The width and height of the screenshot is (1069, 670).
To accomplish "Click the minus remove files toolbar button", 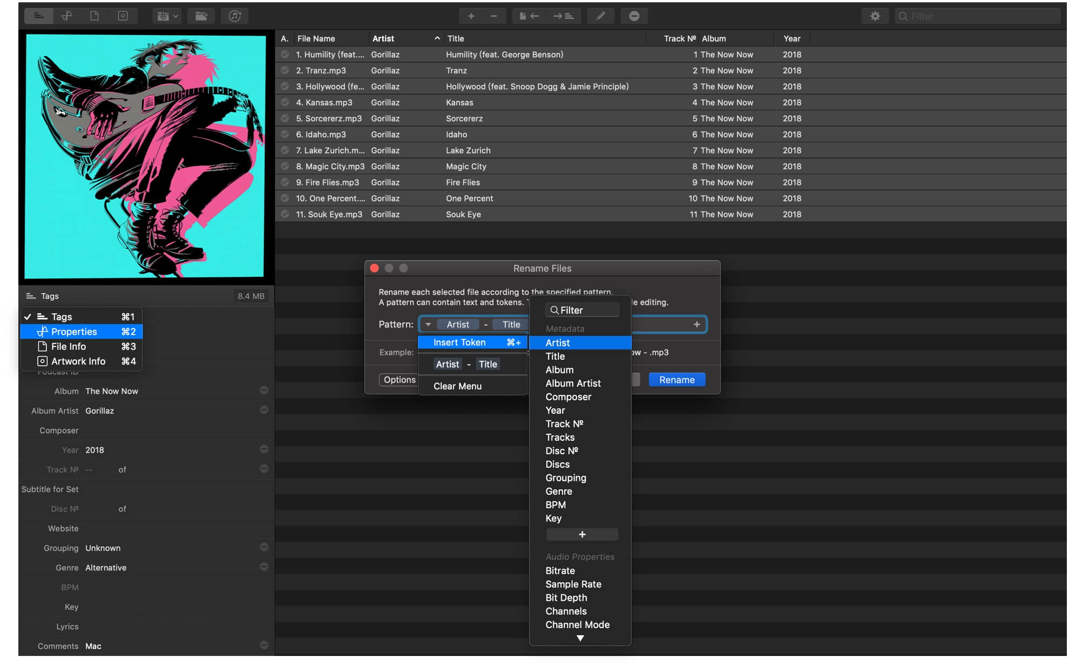I will pos(493,16).
